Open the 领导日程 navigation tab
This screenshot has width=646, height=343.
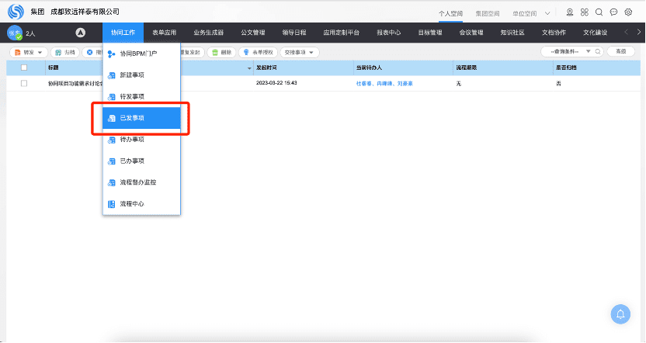(x=294, y=33)
